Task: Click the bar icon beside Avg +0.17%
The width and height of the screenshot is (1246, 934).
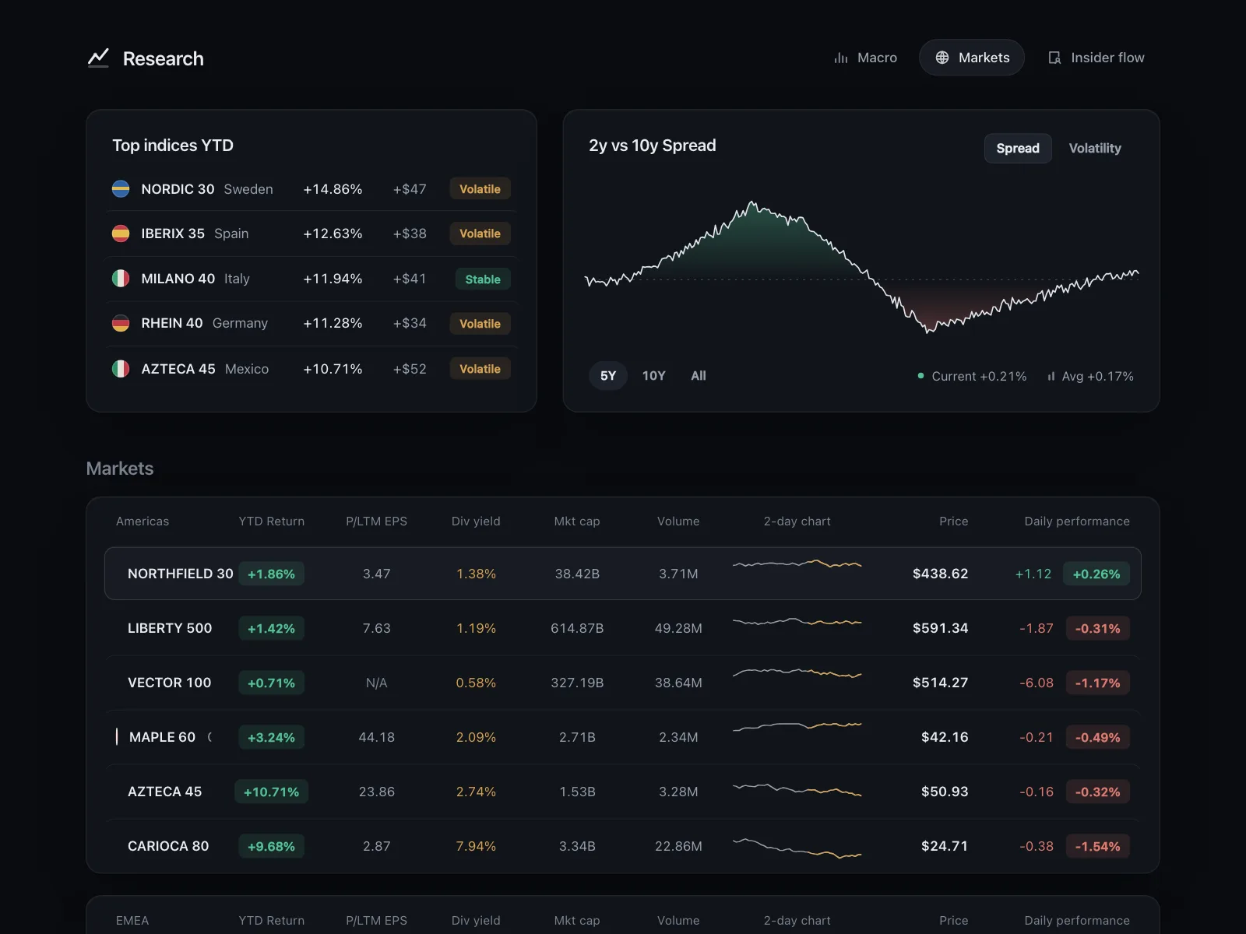Action: tap(1051, 376)
